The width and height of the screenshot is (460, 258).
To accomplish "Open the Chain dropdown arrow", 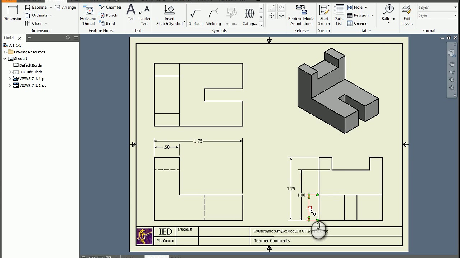I will click(46, 24).
